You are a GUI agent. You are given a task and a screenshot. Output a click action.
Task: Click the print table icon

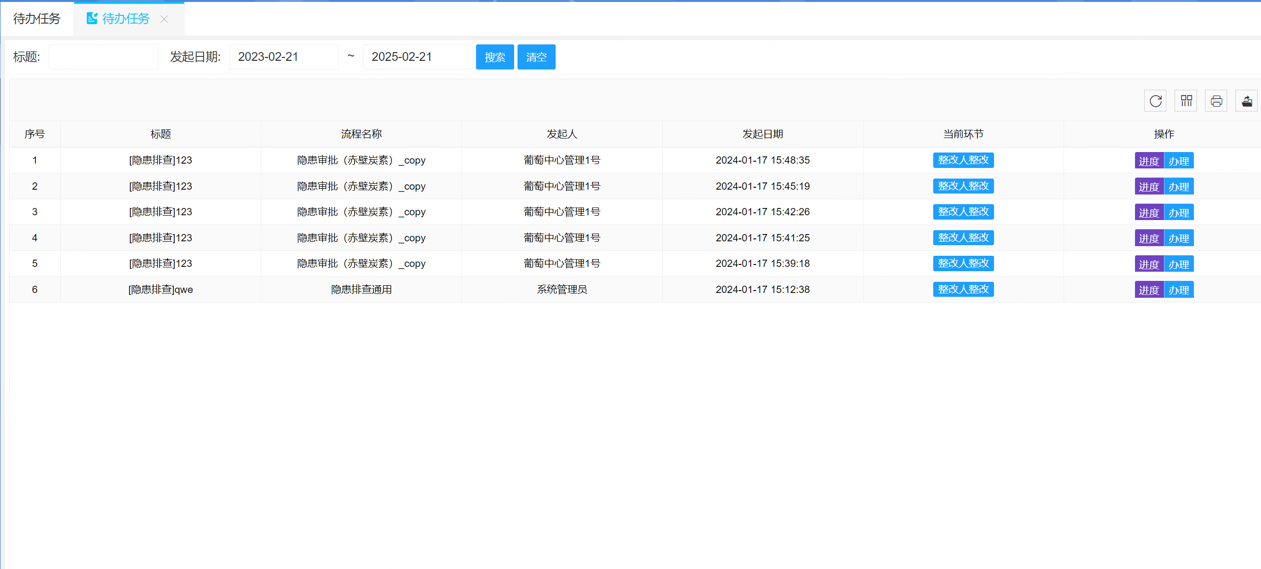click(x=1216, y=101)
